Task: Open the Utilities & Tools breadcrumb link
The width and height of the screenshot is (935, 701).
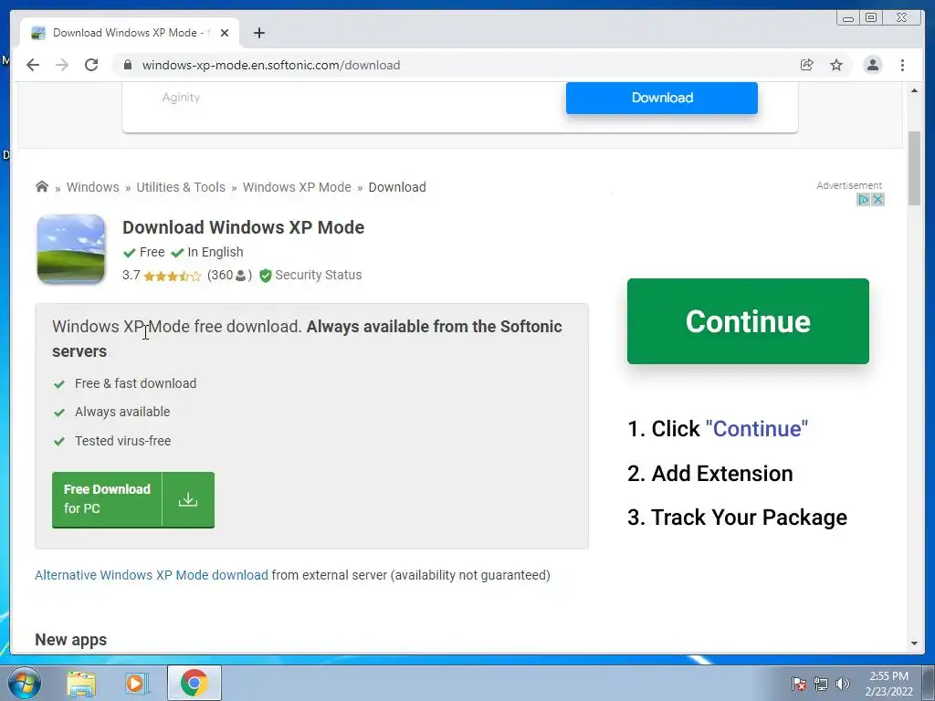Action: click(181, 187)
